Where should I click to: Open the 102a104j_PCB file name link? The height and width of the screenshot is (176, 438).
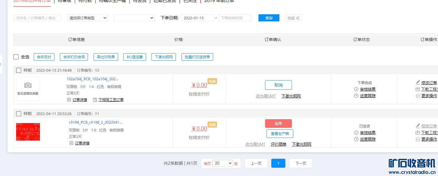[92, 79]
